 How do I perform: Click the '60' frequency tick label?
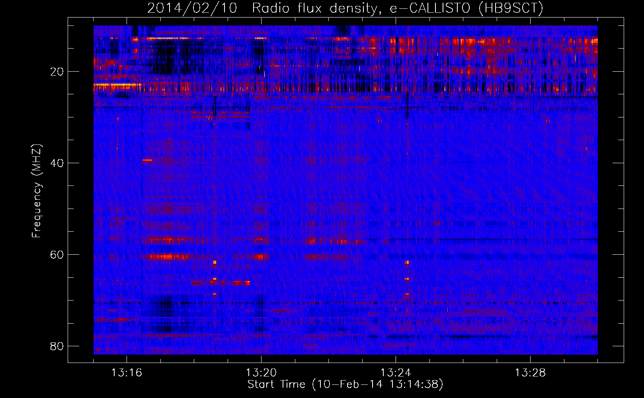(57, 255)
